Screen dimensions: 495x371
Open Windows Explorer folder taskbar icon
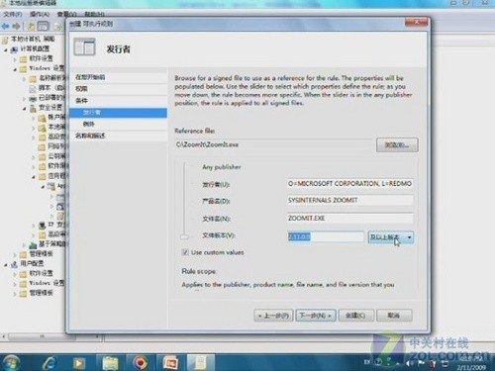tap(111, 363)
